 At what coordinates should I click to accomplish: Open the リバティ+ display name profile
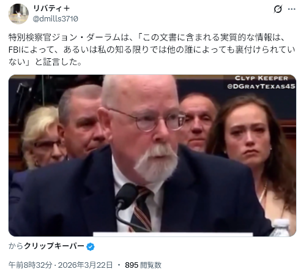[x=51, y=8]
